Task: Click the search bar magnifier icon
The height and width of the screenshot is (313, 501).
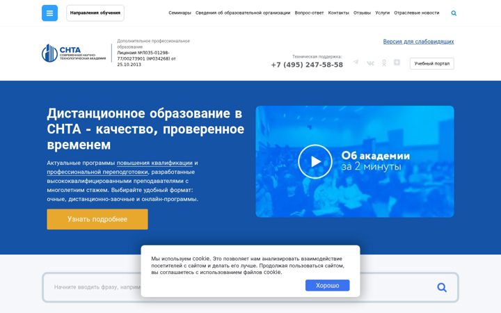Action: (x=442, y=287)
